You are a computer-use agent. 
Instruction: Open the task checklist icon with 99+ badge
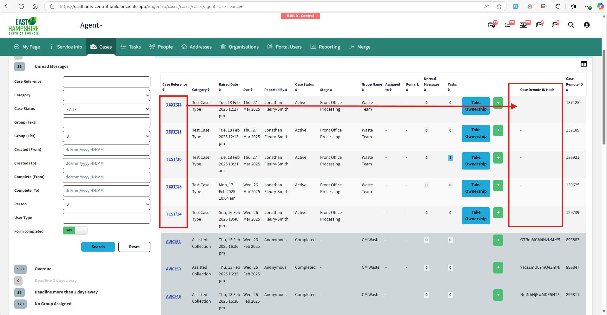508,25
